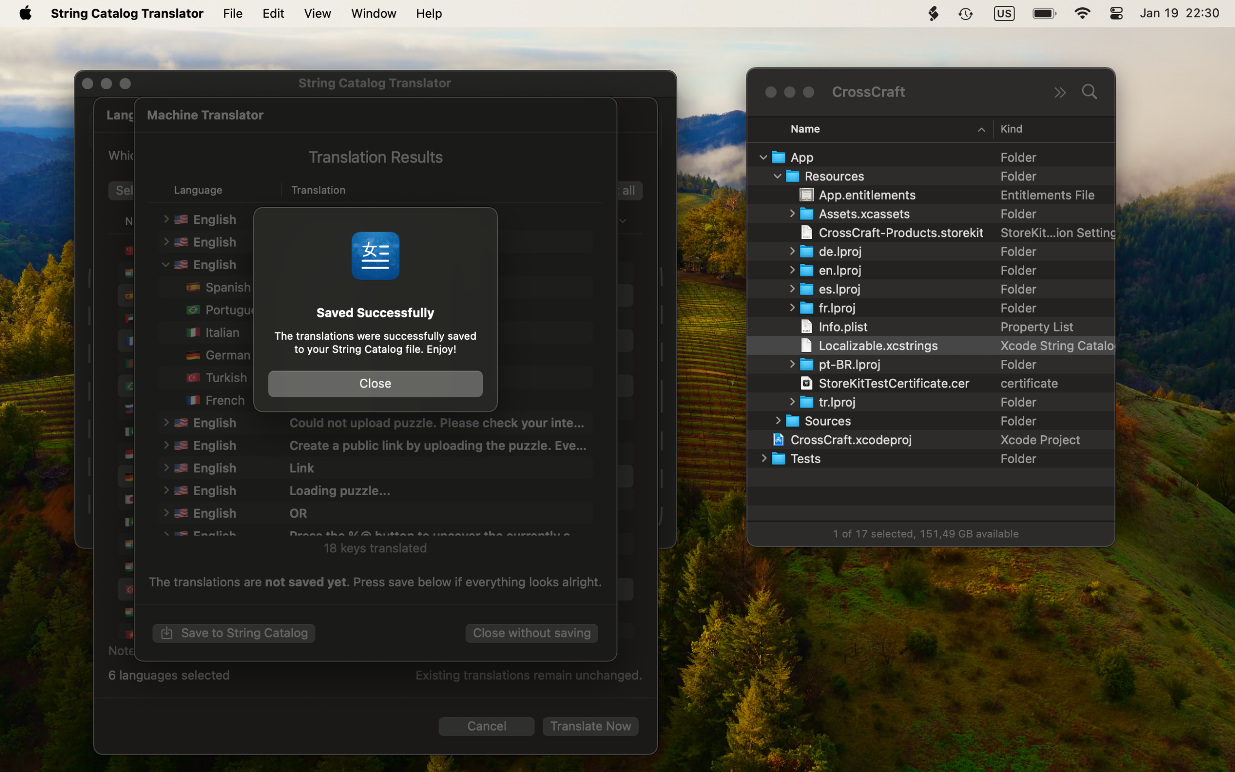Expand the pt-BR.lproj folder

tap(792, 364)
